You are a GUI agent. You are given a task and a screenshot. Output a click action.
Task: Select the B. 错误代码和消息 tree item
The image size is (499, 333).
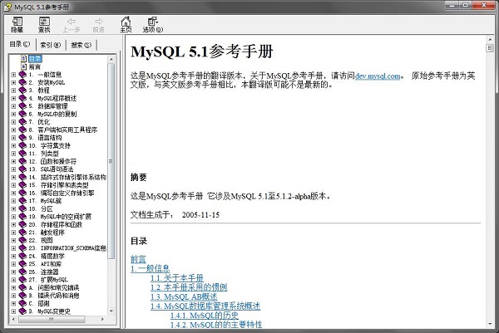(x=54, y=296)
